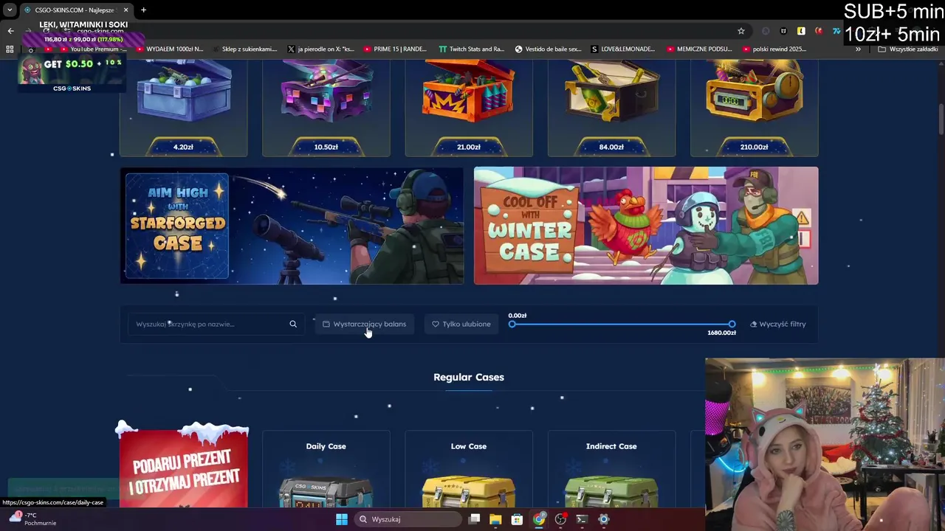
Task: Click the magnifier icon in case search
Action: [x=293, y=324]
